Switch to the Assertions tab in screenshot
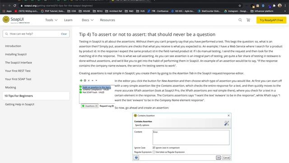 pos(90,106)
